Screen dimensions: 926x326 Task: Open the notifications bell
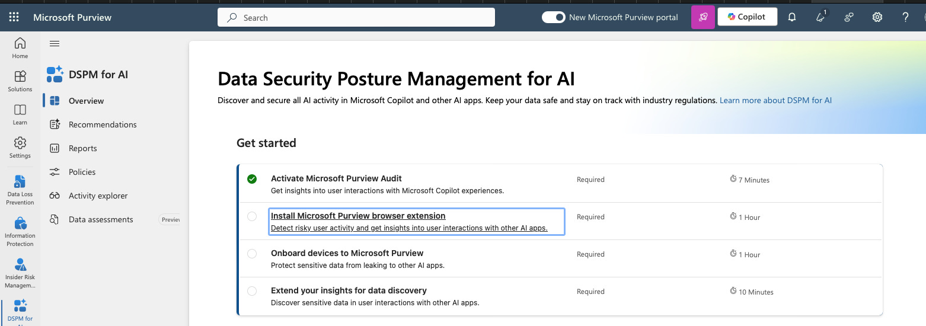pyautogui.click(x=792, y=17)
